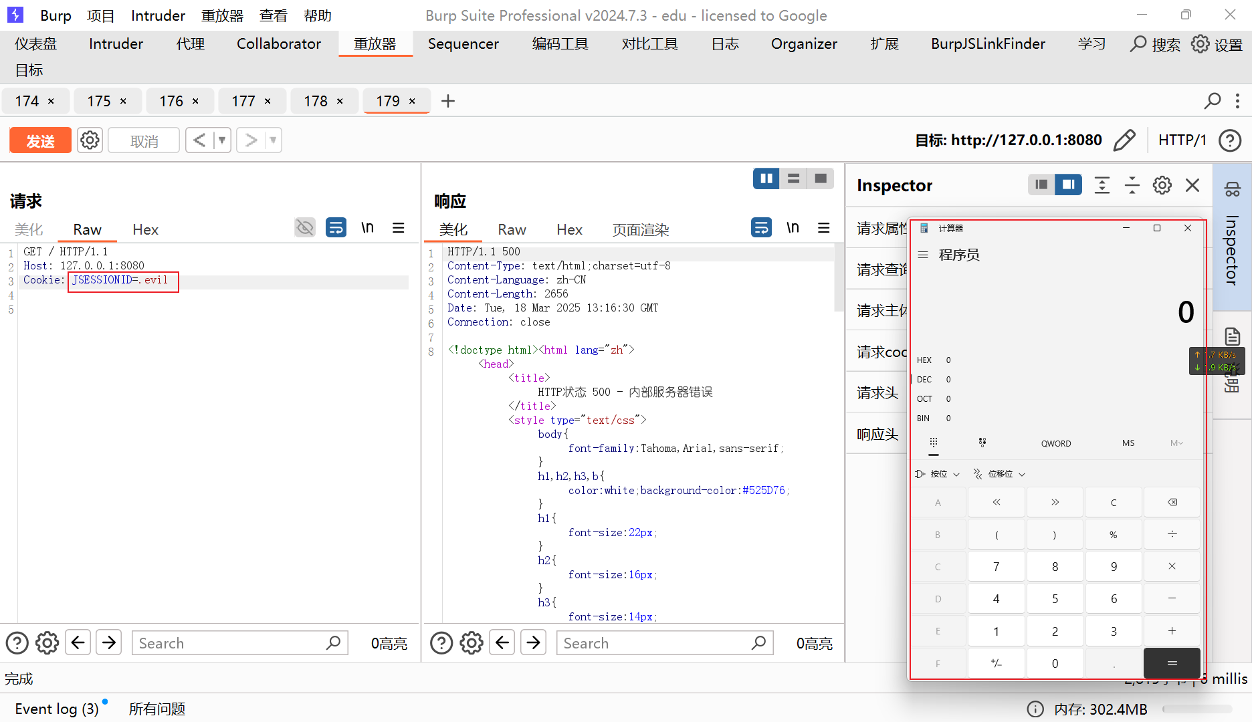Expand all Inspector sections
Screen dimensions: 1252x722
coord(1102,185)
